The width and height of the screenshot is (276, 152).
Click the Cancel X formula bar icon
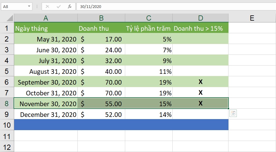click(x=47, y=6)
